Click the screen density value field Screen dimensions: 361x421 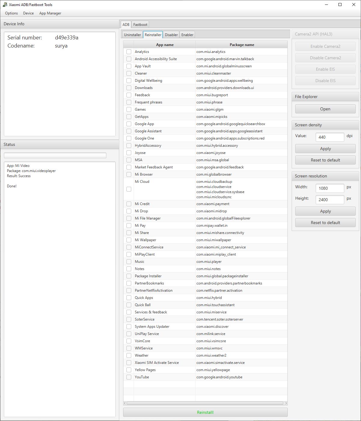(330, 137)
